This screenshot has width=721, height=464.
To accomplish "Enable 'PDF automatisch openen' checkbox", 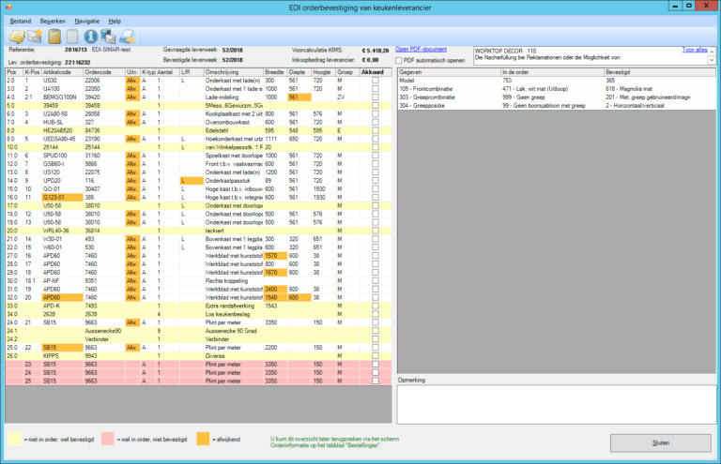I will point(398,61).
